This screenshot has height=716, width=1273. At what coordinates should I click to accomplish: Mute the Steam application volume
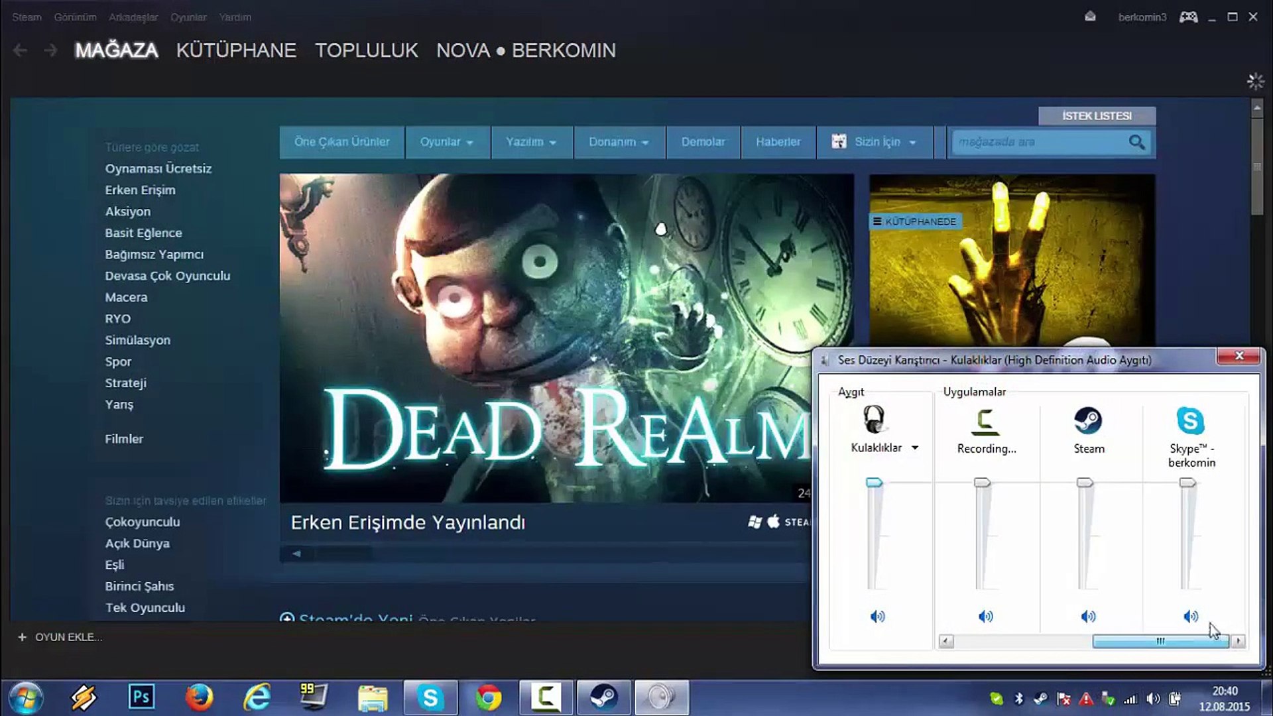tap(1088, 617)
